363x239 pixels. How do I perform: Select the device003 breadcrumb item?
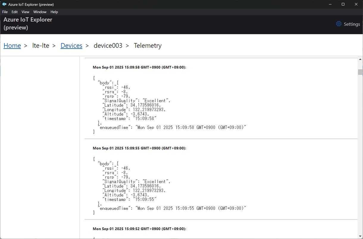108,46
